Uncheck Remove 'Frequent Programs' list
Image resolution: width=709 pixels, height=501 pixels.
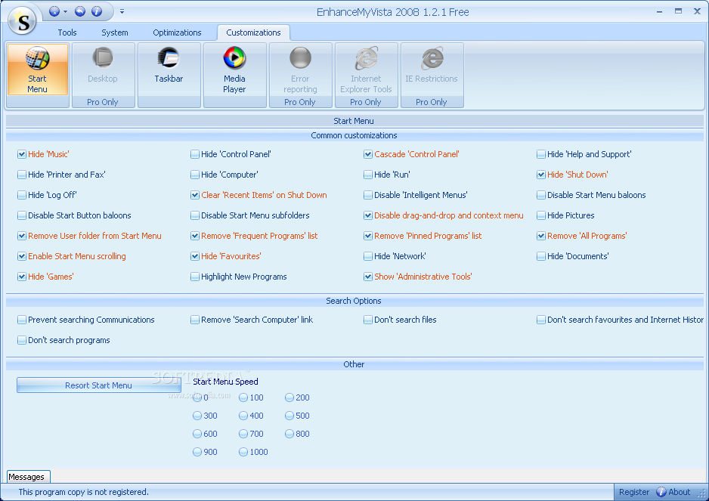tap(195, 236)
